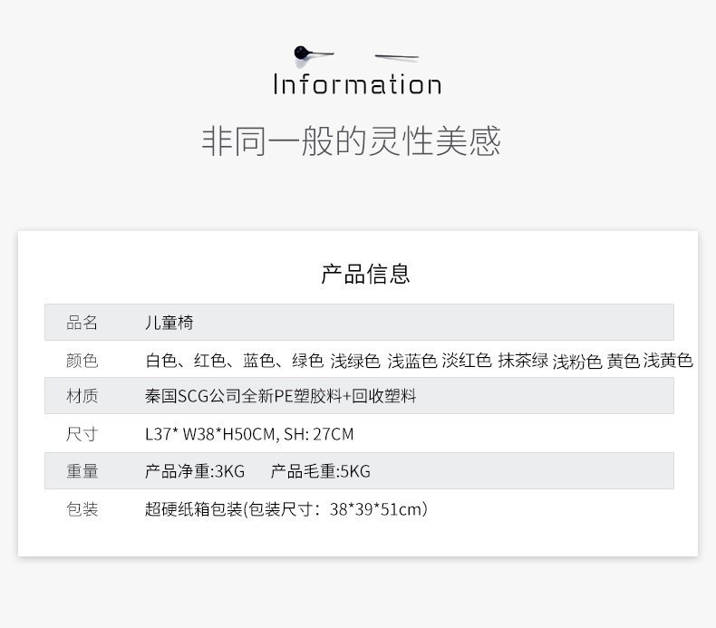Click the dimensions L37* W38*H50CM text

point(209,434)
